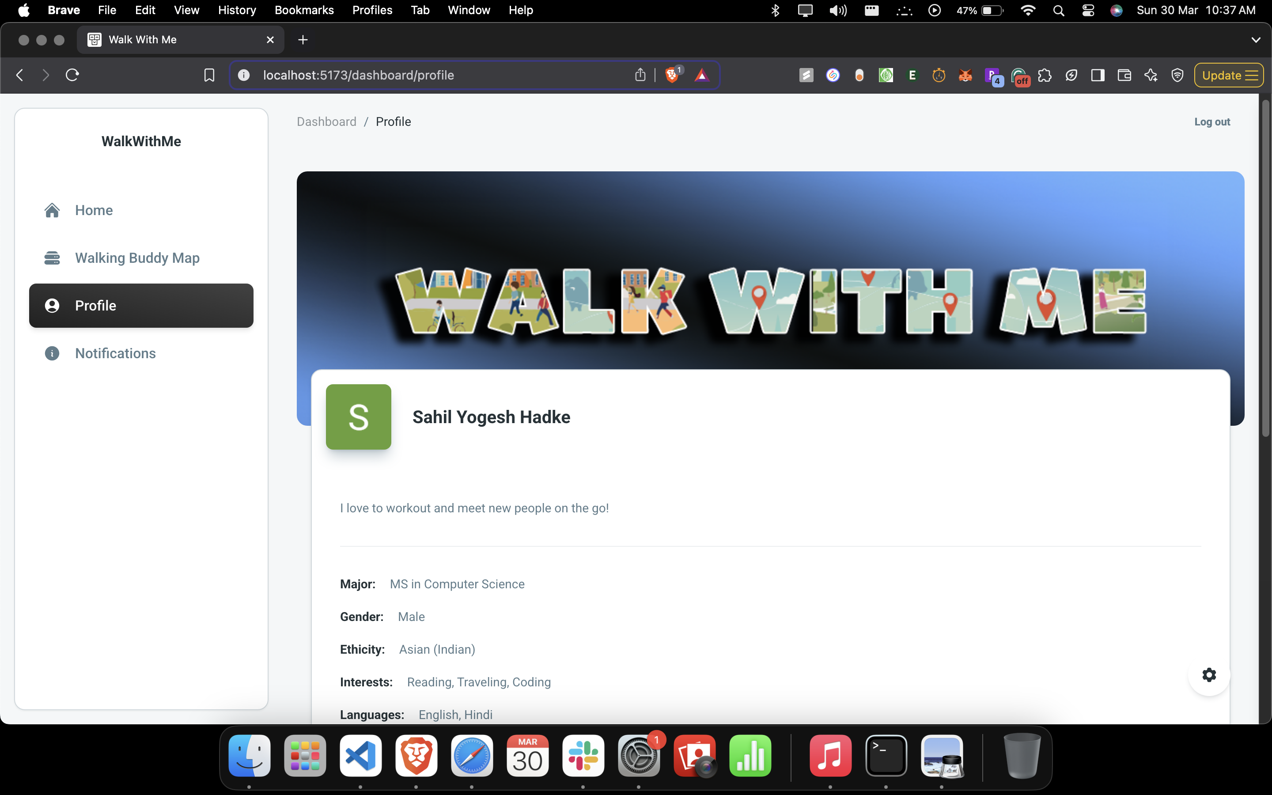Click the Dashboard breadcrumb link
Screen dimensions: 1272x795
click(x=326, y=122)
